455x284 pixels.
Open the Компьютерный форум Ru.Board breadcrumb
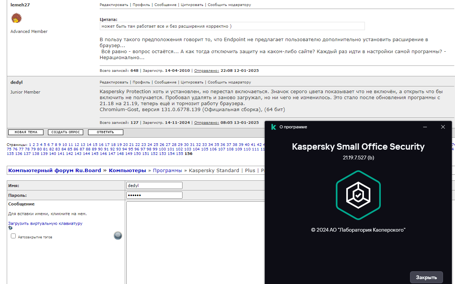[55, 170]
